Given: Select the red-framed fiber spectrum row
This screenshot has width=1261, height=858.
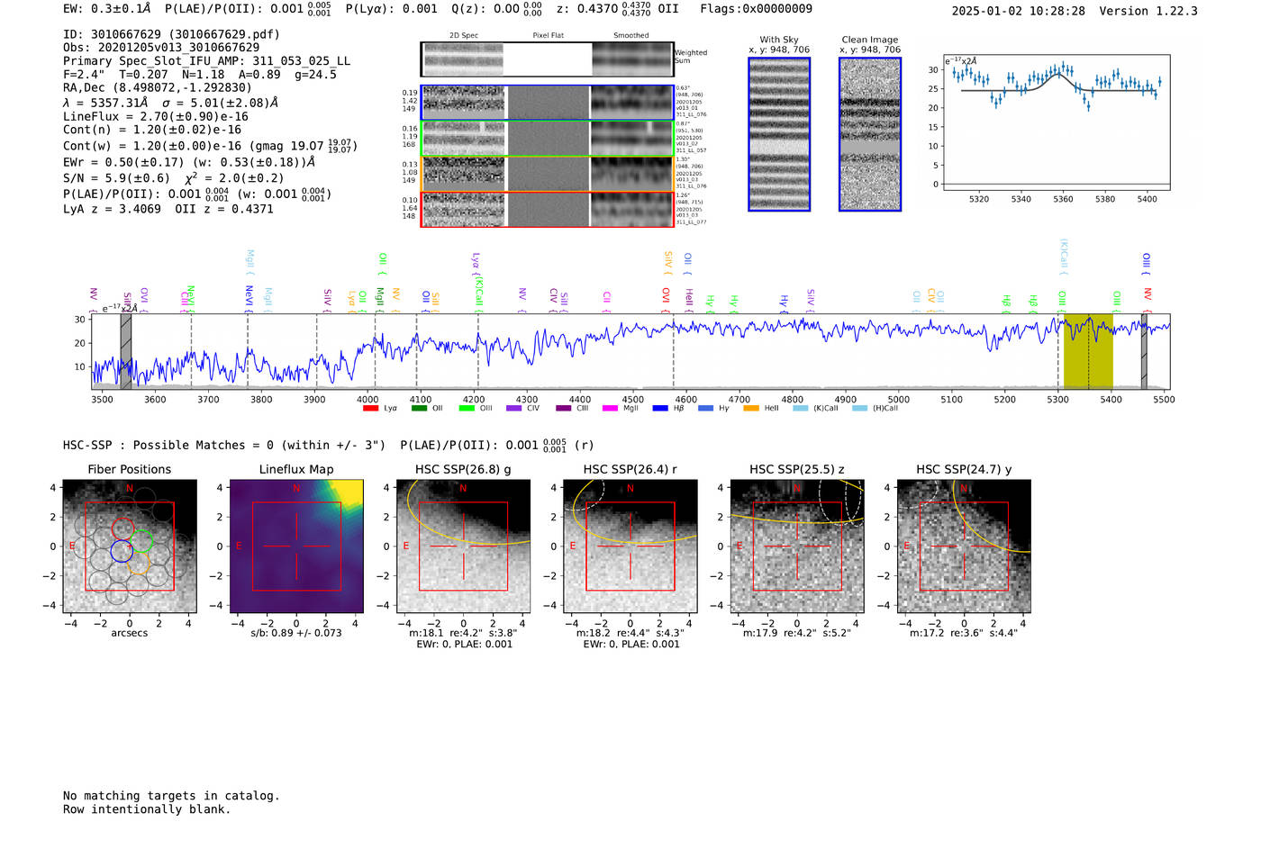Looking at the screenshot, I should (547, 209).
